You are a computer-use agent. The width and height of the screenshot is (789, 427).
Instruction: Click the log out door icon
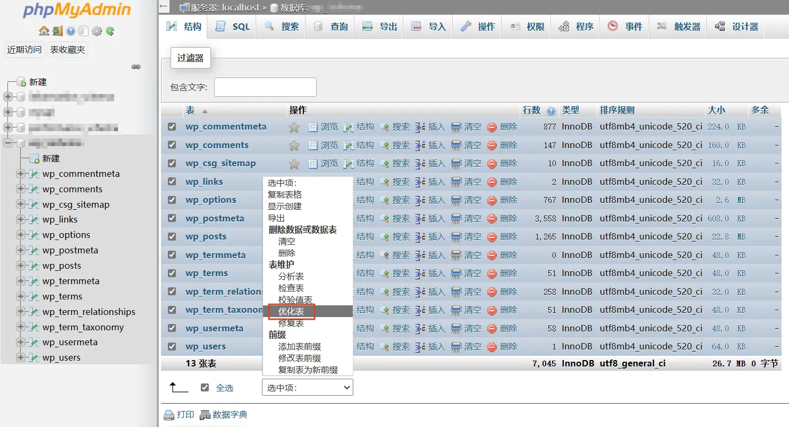(x=57, y=31)
